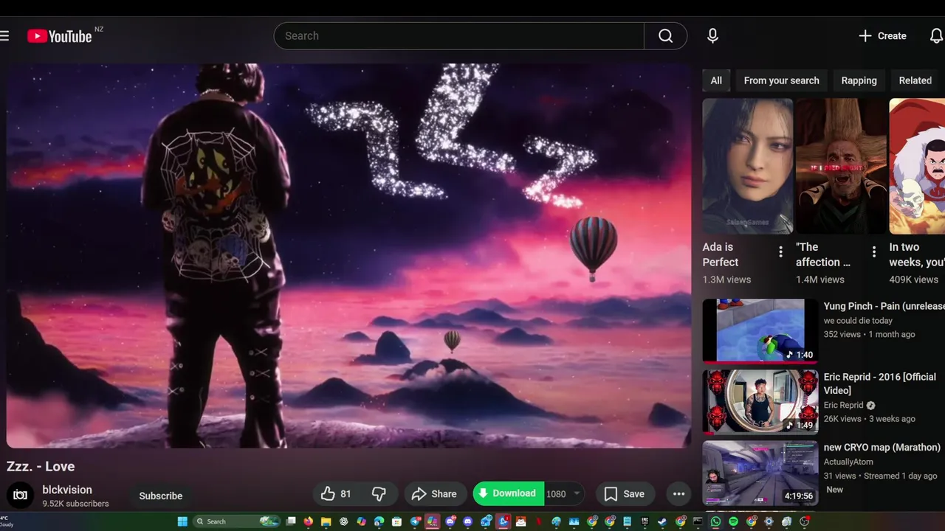Visit the Eric Reprid channel name
Image resolution: width=945 pixels, height=531 pixels.
(843, 405)
